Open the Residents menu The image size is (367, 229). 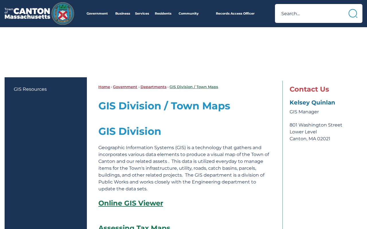[163, 13]
